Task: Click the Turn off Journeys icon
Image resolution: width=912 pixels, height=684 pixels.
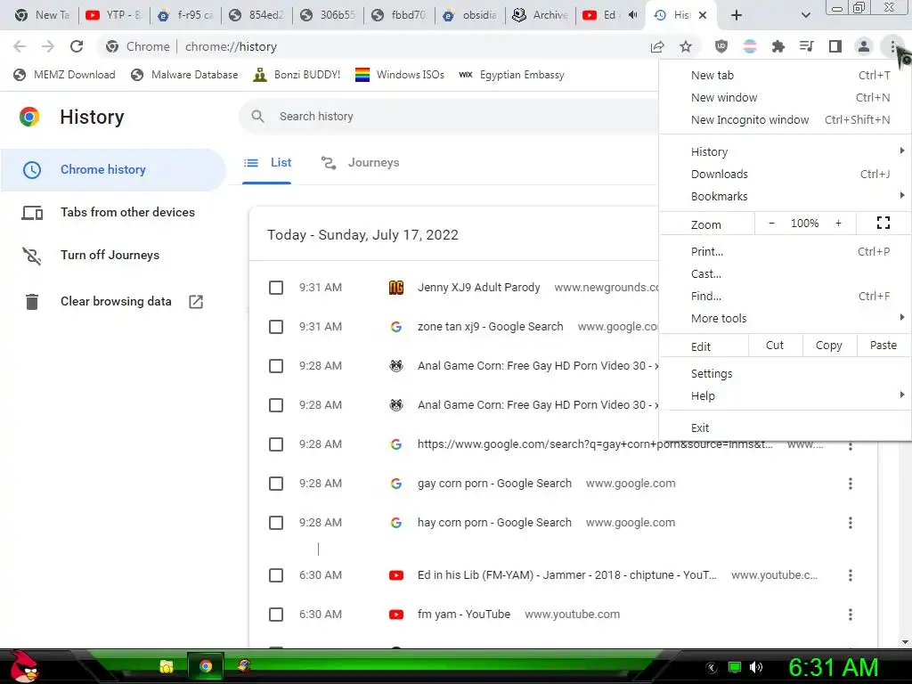Action: coord(32,256)
